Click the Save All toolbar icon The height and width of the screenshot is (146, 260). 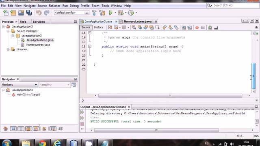[29, 13]
